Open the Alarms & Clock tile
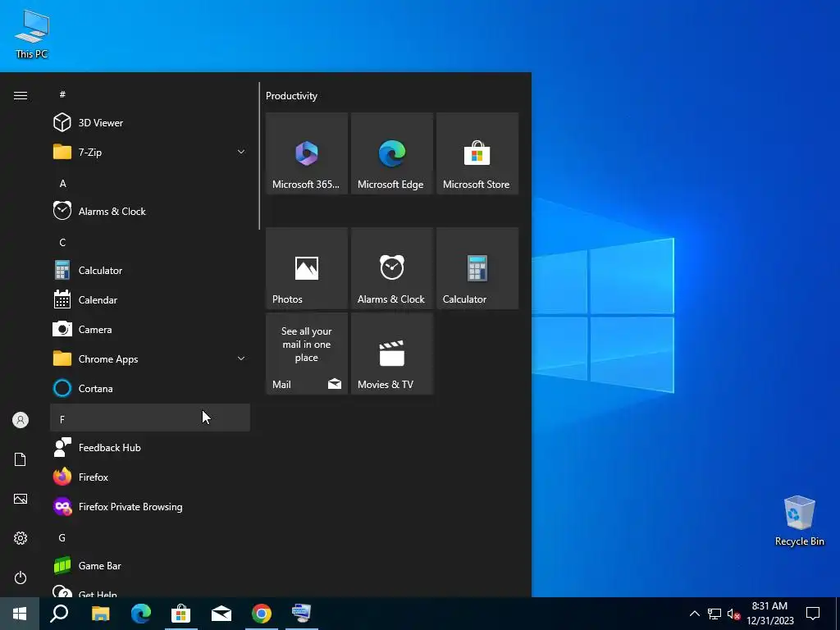 point(392,268)
